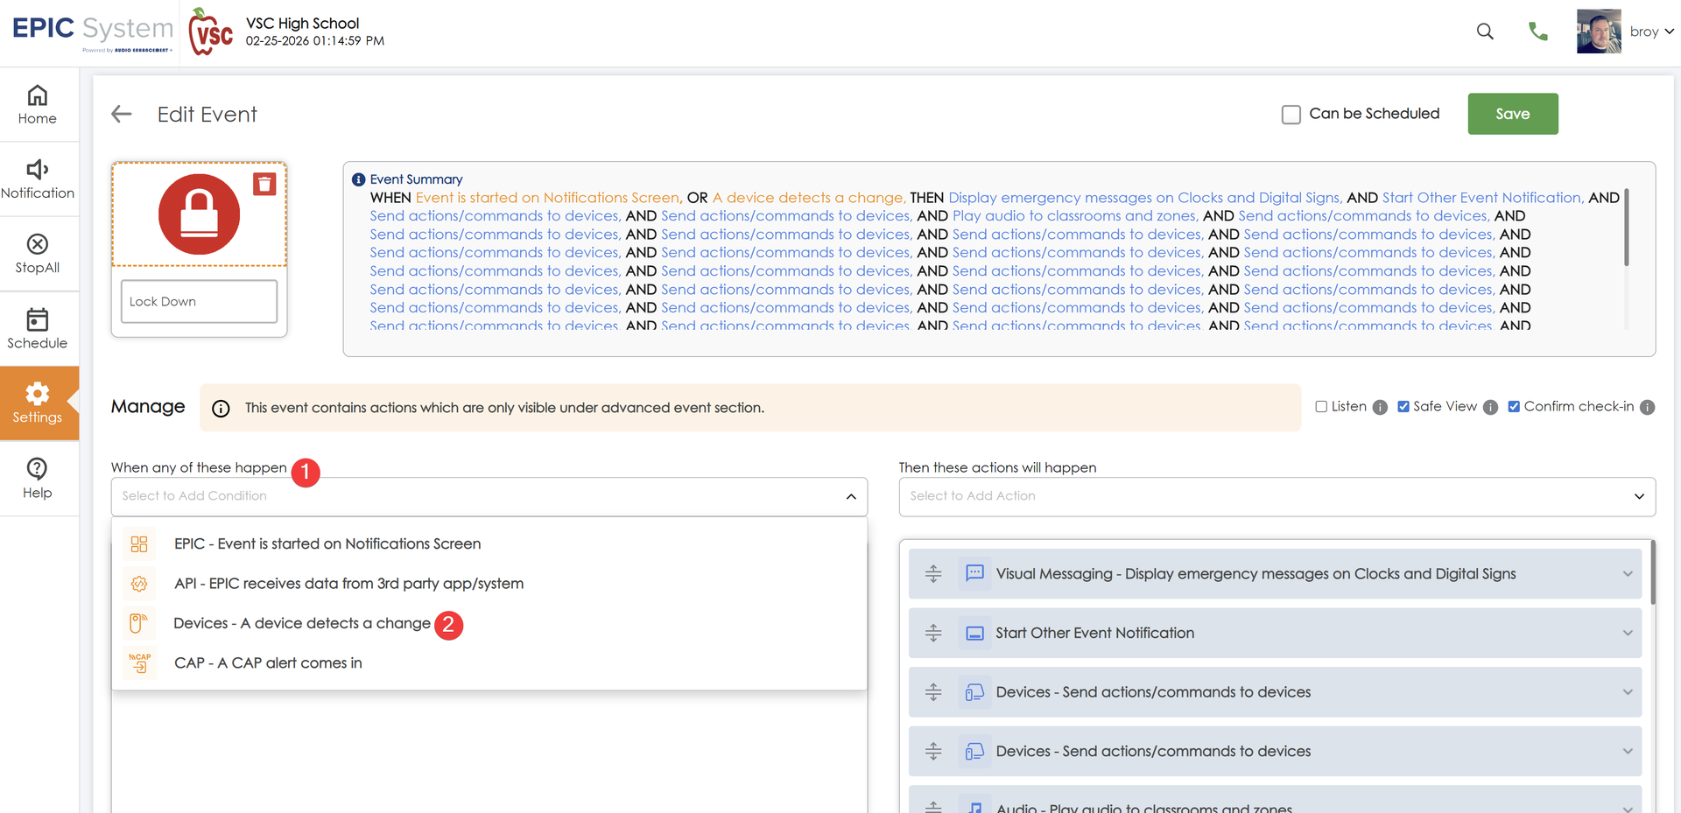This screenshot has width=1681, height=813.
Task: Go to the Schedule page
Action: point(38,329)
